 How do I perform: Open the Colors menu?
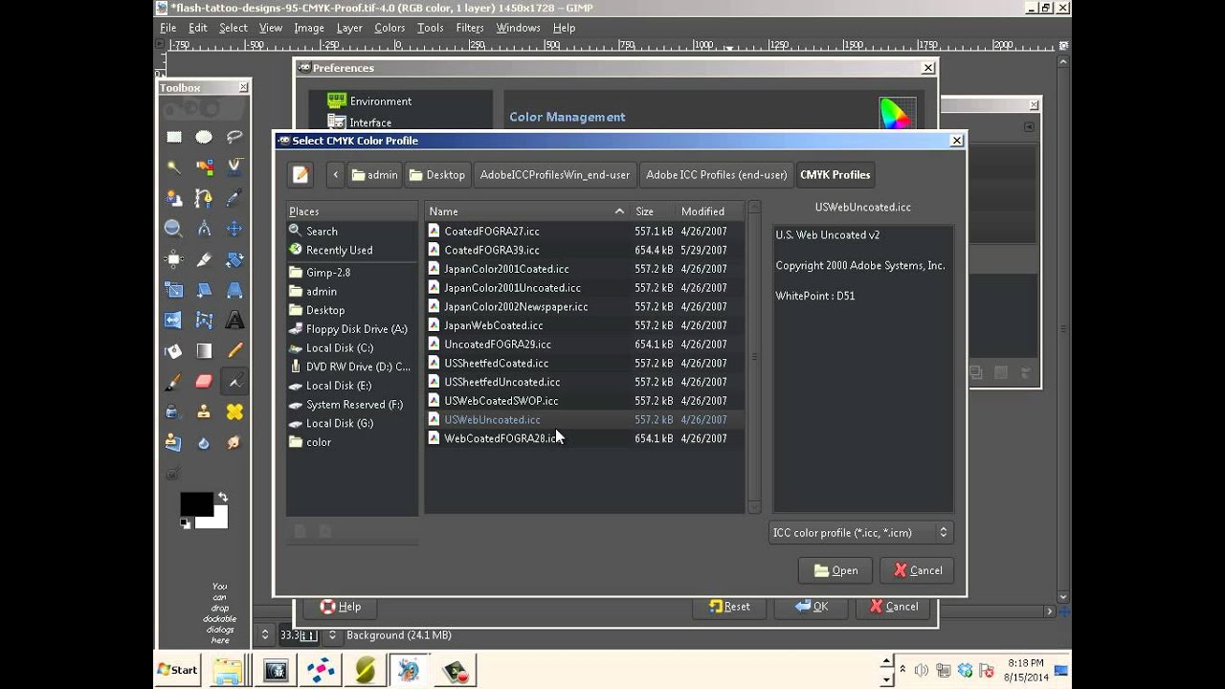pos(390,28)
